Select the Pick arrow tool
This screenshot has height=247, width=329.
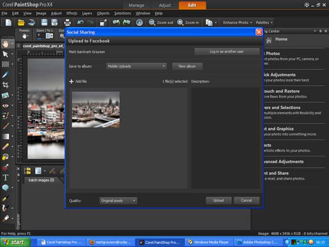click(x=6, y=54)
